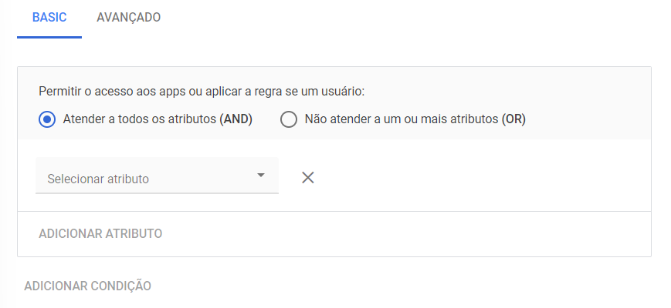Click the filled blue AND radio circle
Viewport: 671px width, 308px height.
pyautogui.click(x=47, y=119)
